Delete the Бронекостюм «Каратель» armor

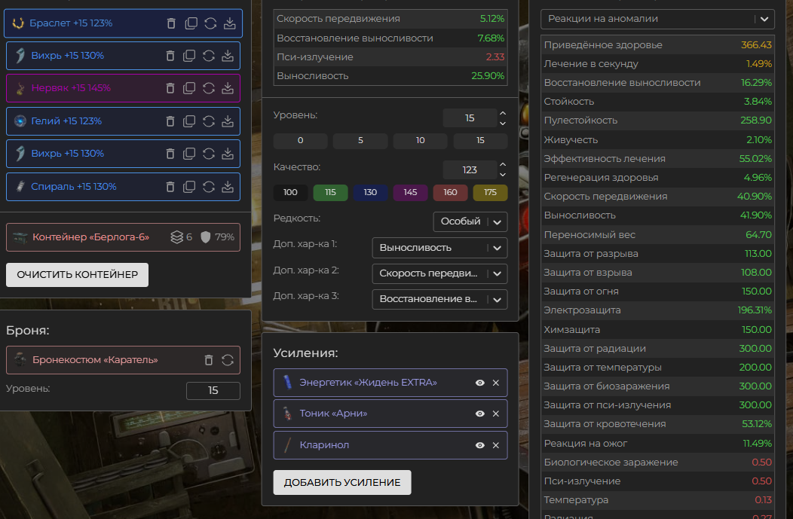(209, 360)
